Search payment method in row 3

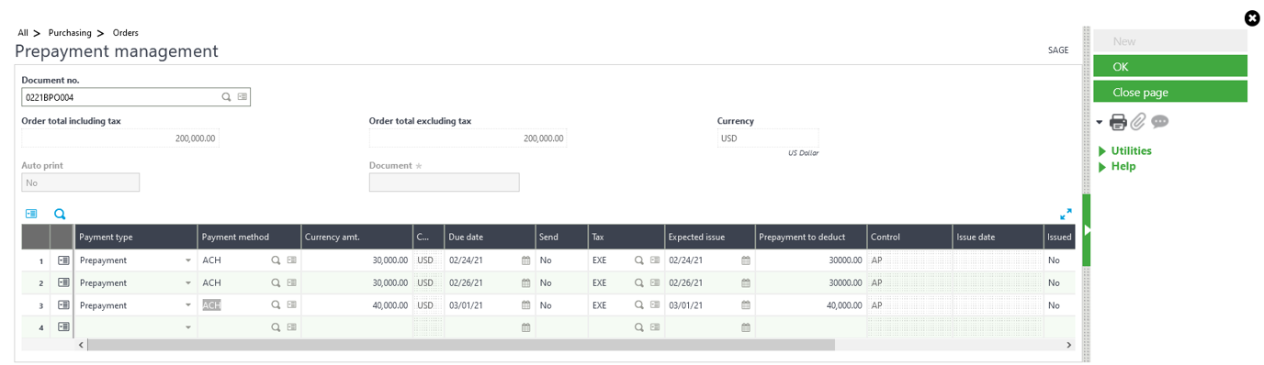pos(276,305)
